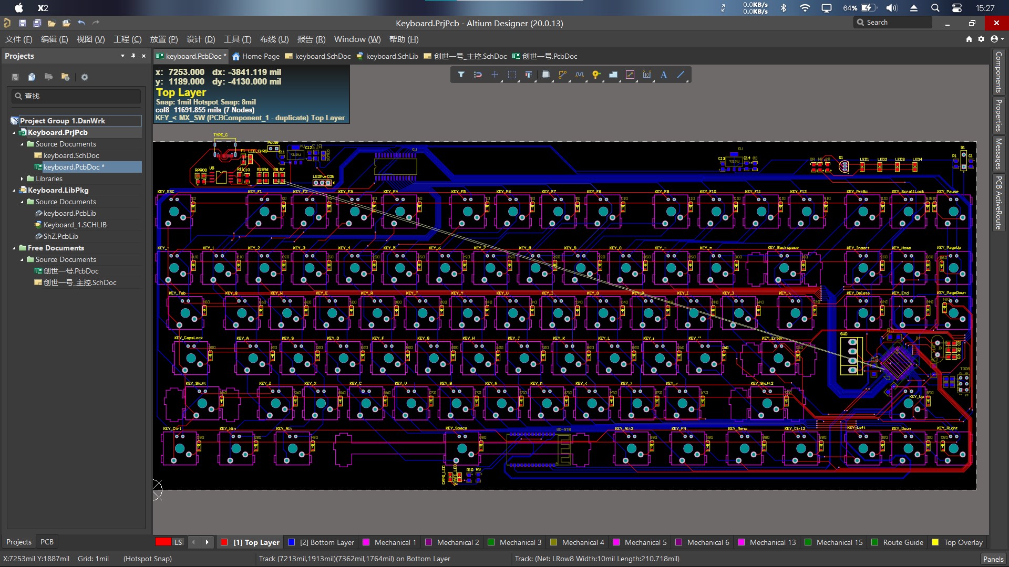1009x567 pixels.
Task: Open the Properties side panel
Action: pyautogui.click(x=998, y=115)
